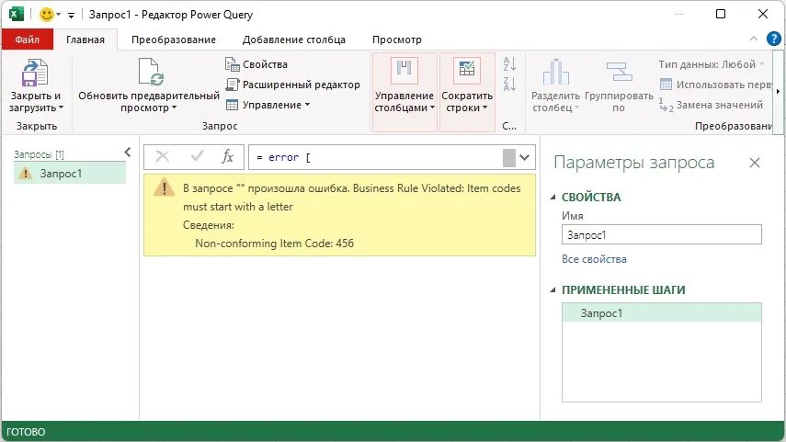786x442 pixels.
Task: Click Обновить предварительный просмотр icon
Action: coord(151,73)
